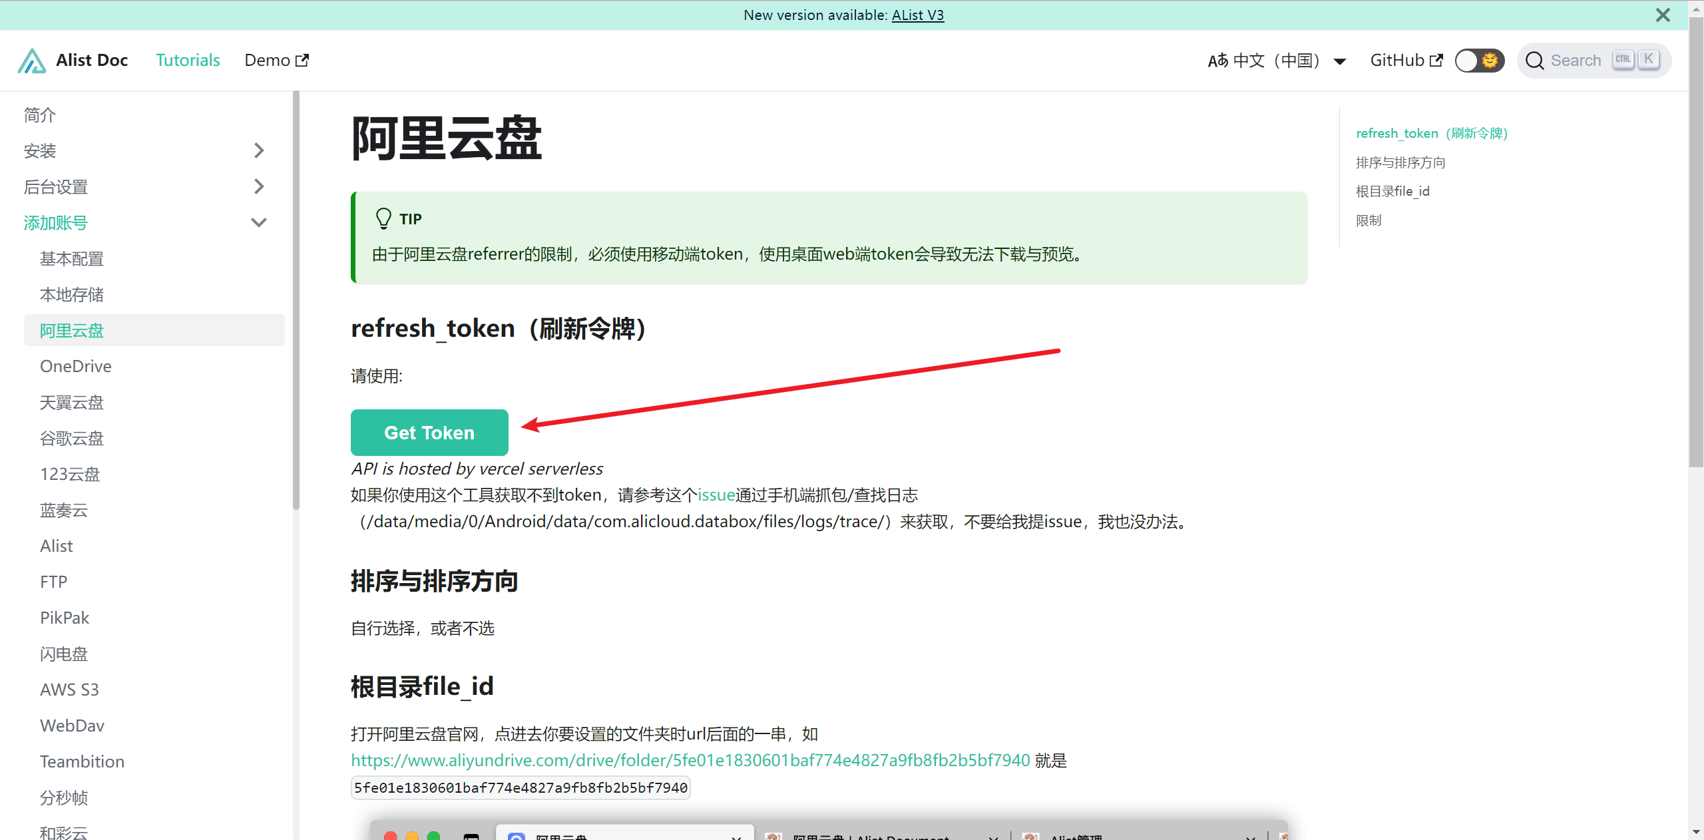Click the Alist Doc logo icon
Image resolution: width=1704 pixels, height=840 pixels.
point(31,61)
